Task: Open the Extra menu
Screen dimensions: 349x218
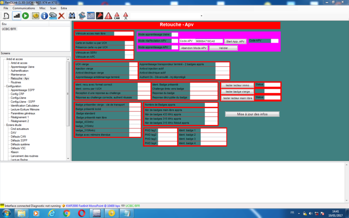Action: click(64, 8)
